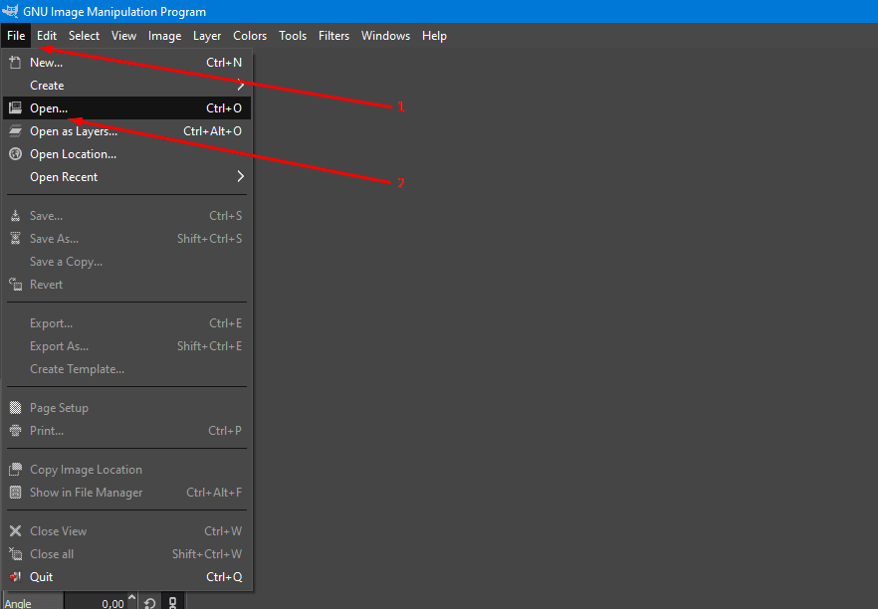Click the Page Setup icon
The image size is (878, 609).
point(15,408)
